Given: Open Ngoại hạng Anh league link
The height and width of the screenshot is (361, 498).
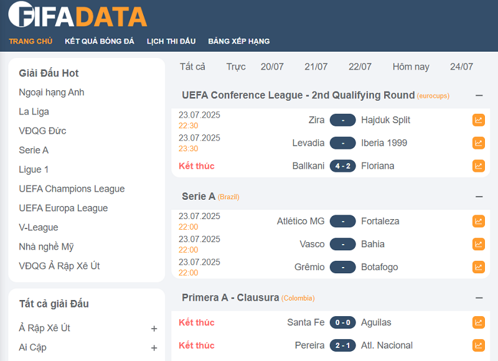Looking at the screenshot, I should (52, 93).
